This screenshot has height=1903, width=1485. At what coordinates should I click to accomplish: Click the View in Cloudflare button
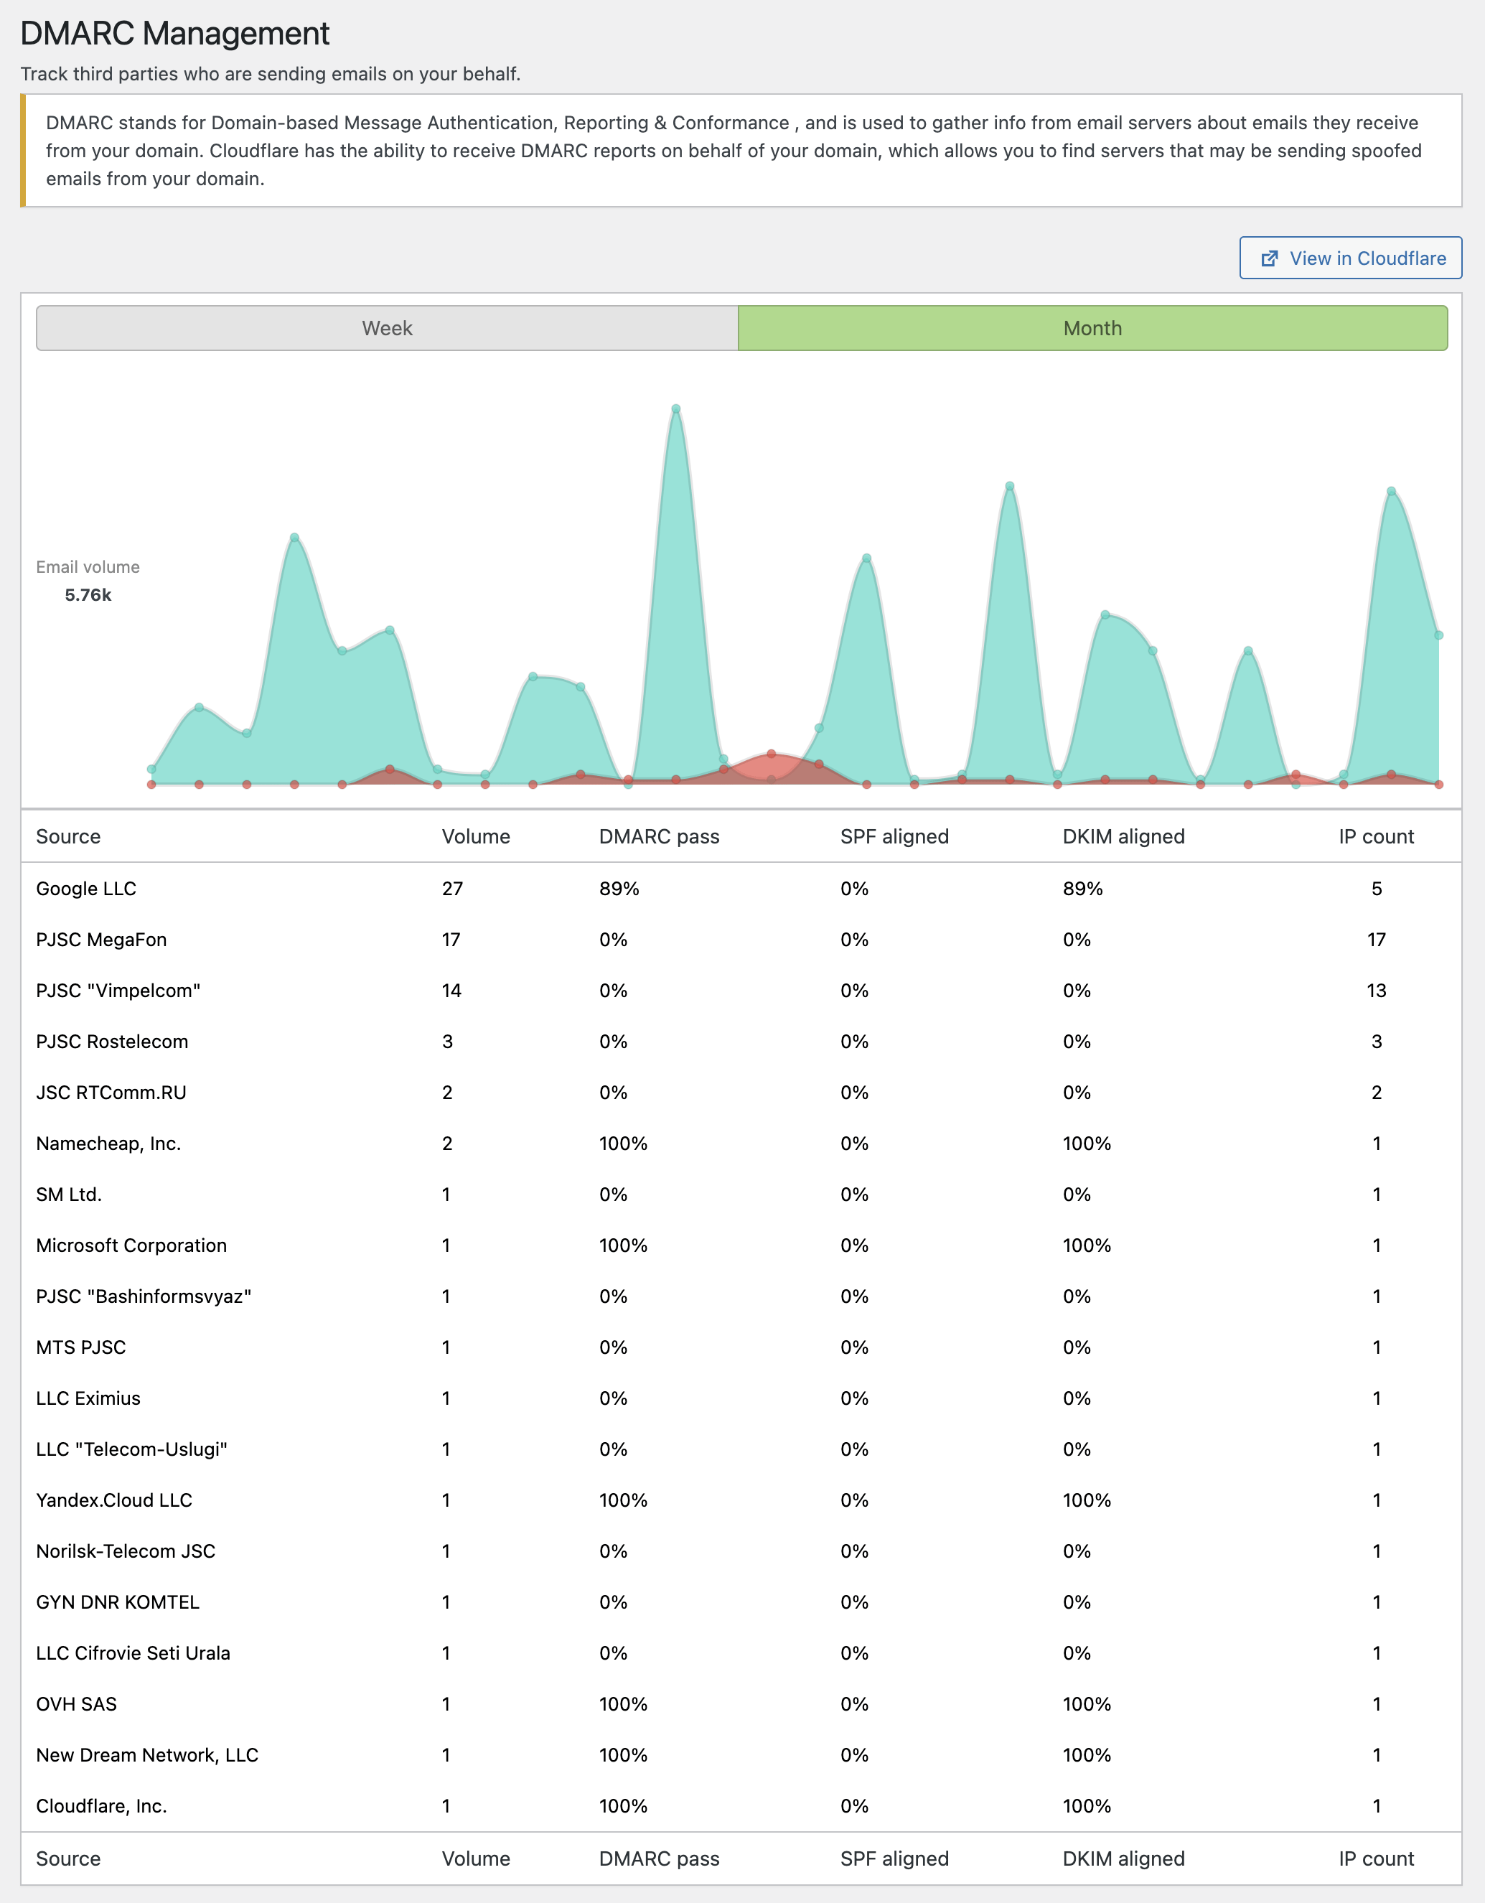click(1350, 258)
